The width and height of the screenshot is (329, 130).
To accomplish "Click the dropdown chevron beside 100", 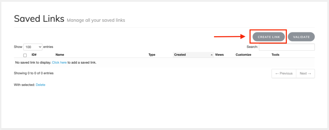I will click(x=40, y=47).
